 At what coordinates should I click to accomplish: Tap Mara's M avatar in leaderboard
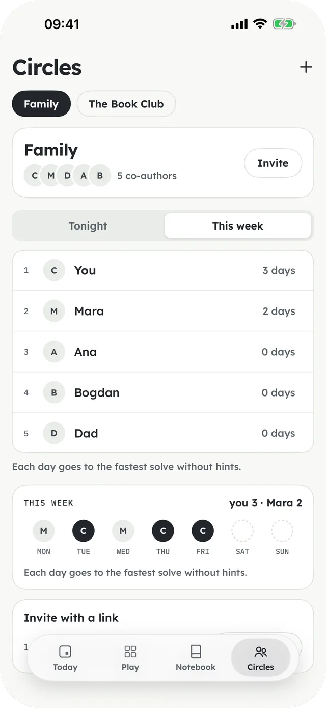[x=54, y=311]
